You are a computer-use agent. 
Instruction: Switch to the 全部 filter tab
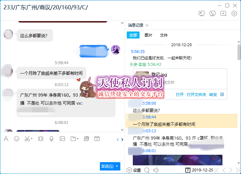pos(133,35)
